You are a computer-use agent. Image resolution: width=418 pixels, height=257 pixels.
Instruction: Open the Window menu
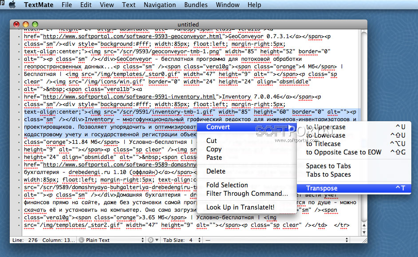tap(227, 5)
